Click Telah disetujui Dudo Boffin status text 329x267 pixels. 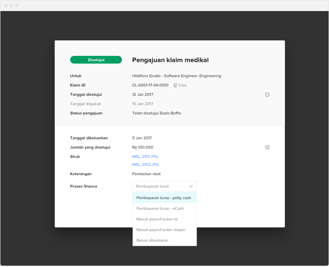[x=156, y=113]
